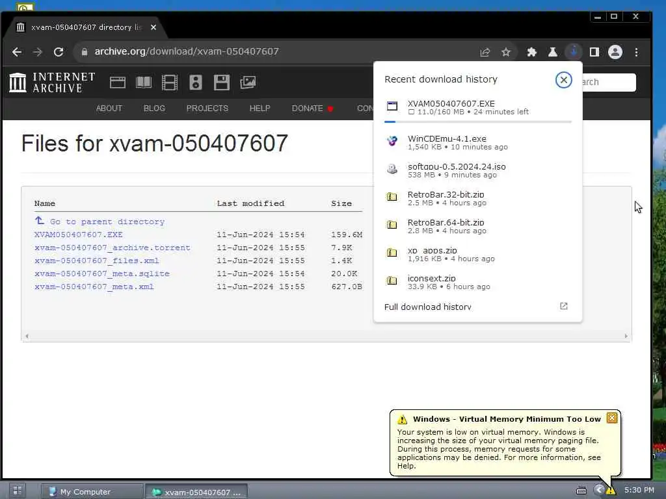Open RetroBar.64-bit.zip download entry
Image resolution: width=666 pixels, height=499 pixels.
click(x=478, y=226)
